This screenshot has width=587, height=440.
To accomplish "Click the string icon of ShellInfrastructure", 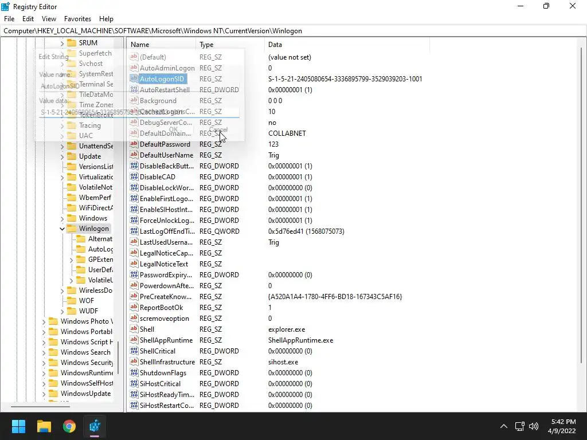I will pos(134,362).
